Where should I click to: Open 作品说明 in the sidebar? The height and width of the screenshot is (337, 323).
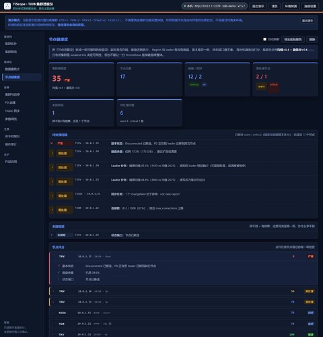22,162
